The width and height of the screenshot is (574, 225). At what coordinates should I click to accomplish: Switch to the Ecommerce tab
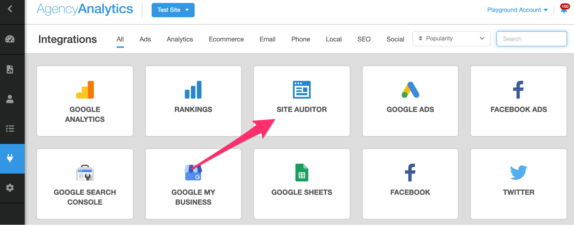[x=226, y=39]
